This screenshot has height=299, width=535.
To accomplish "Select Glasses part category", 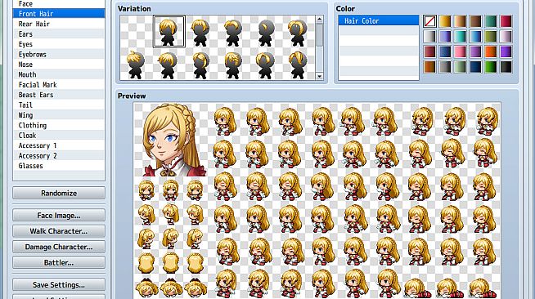I will point(59,166).
